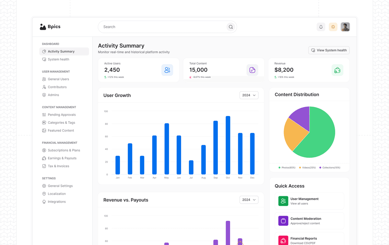389x245 pixels.
Task: Click Total Content card document icon
Action: pyautogui.click(x=252, y=70)
